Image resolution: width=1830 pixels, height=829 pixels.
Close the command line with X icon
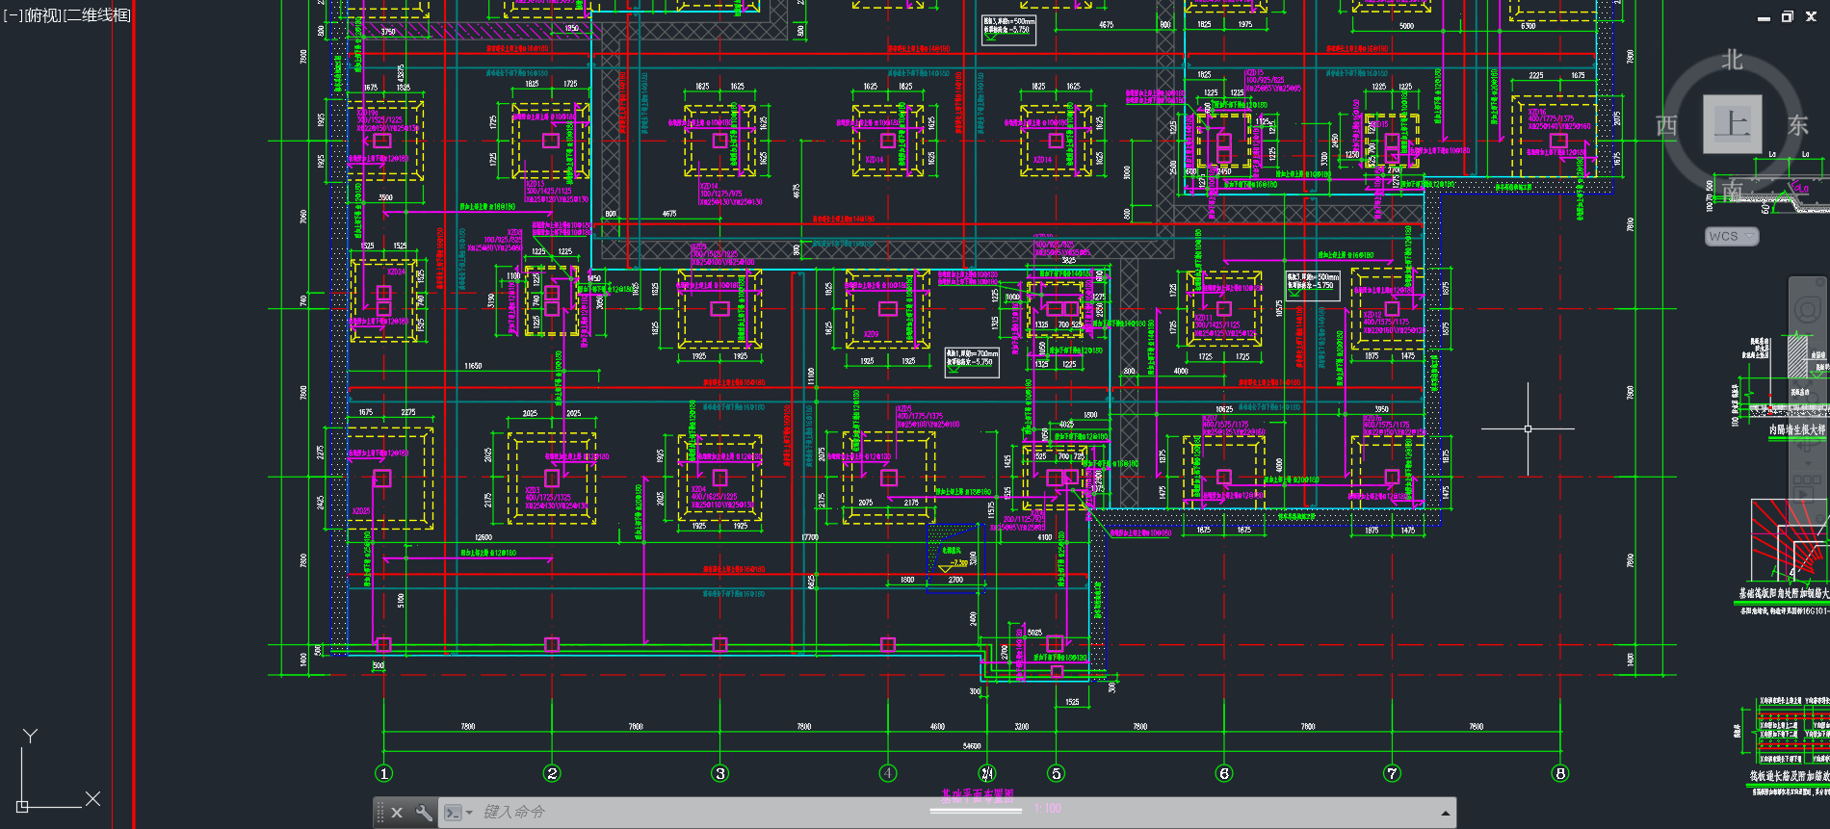(397, 813)
